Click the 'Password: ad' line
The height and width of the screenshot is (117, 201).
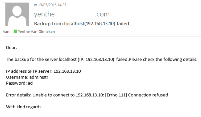[x=19, y=83]
